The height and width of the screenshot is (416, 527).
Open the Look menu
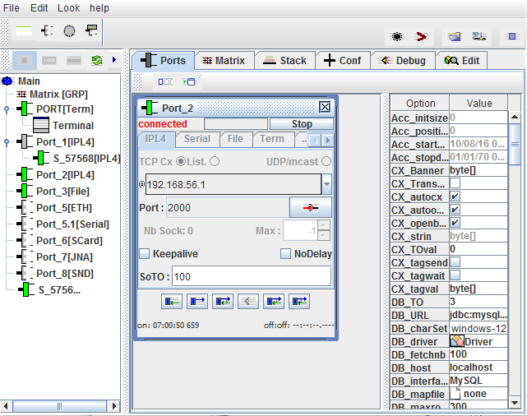[x=68, y=8]
